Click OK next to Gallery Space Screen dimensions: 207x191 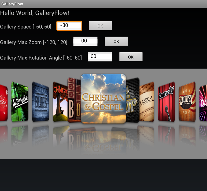point(100,26)
